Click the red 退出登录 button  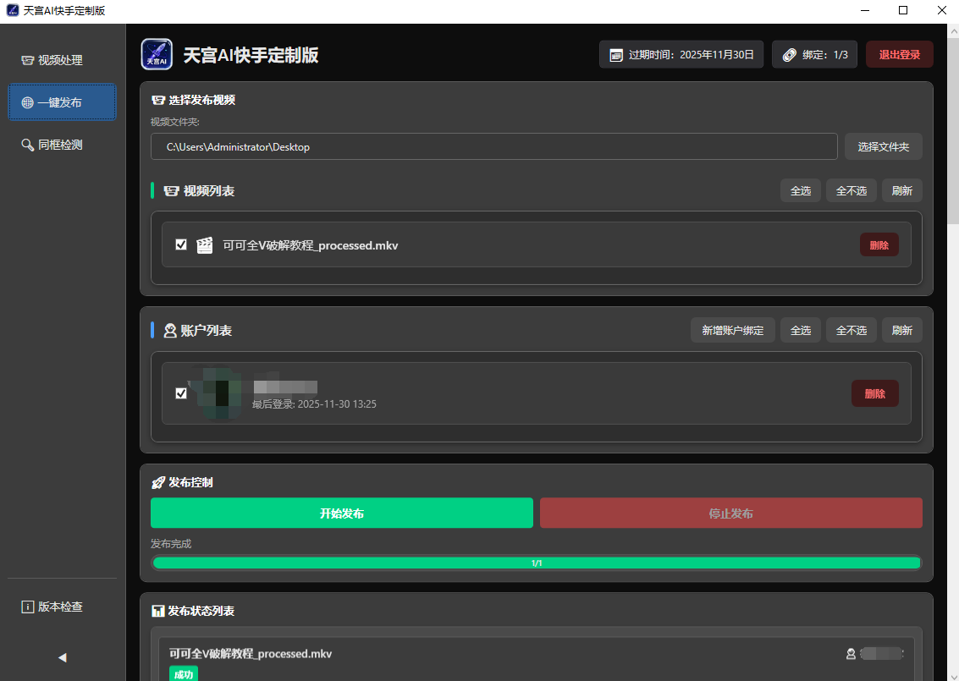[899, 55]
